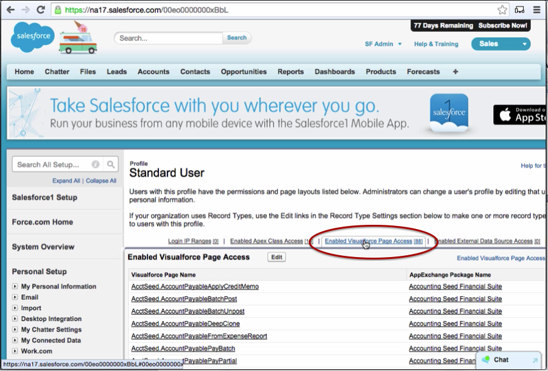The image size is (548, 371).
Task: Click the Collapse All link
Action: [101, 181]
